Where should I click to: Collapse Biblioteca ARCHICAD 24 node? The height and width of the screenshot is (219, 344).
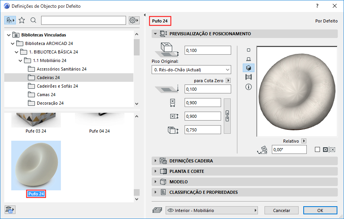click(x=13, y=44)
